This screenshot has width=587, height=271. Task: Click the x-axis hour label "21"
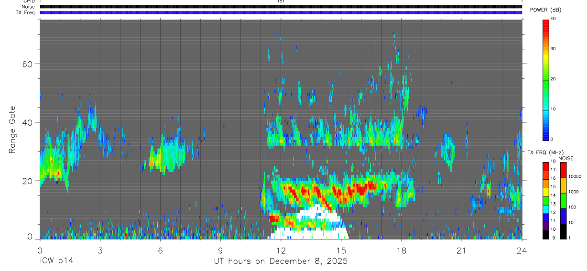[461, 250]
